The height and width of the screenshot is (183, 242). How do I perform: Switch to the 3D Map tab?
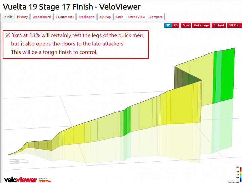pos(105,17)
